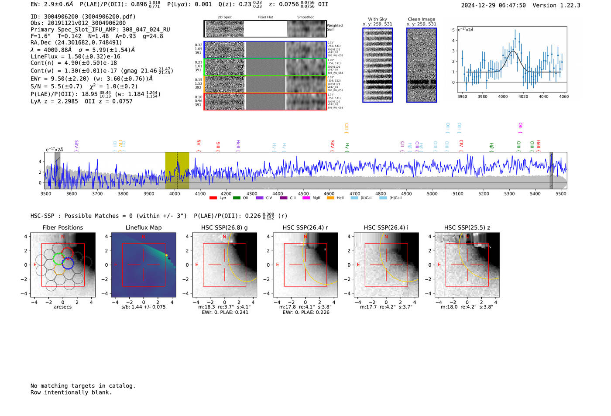This screenshot has height=416, width=611.
Task: Select the orange-outlined 2D fiber spectrum row
Action: pos(265,84)
